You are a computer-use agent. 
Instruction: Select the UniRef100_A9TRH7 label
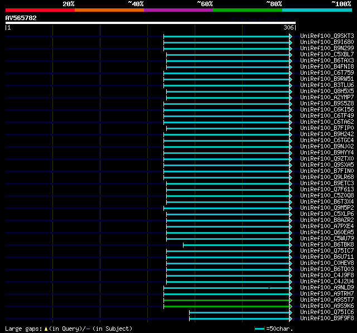click(327, 294)
